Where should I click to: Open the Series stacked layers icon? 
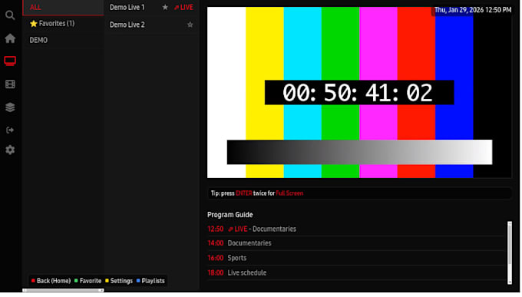coord(10,107)
